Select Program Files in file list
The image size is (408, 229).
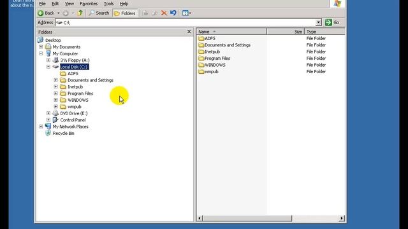point(214,58)
